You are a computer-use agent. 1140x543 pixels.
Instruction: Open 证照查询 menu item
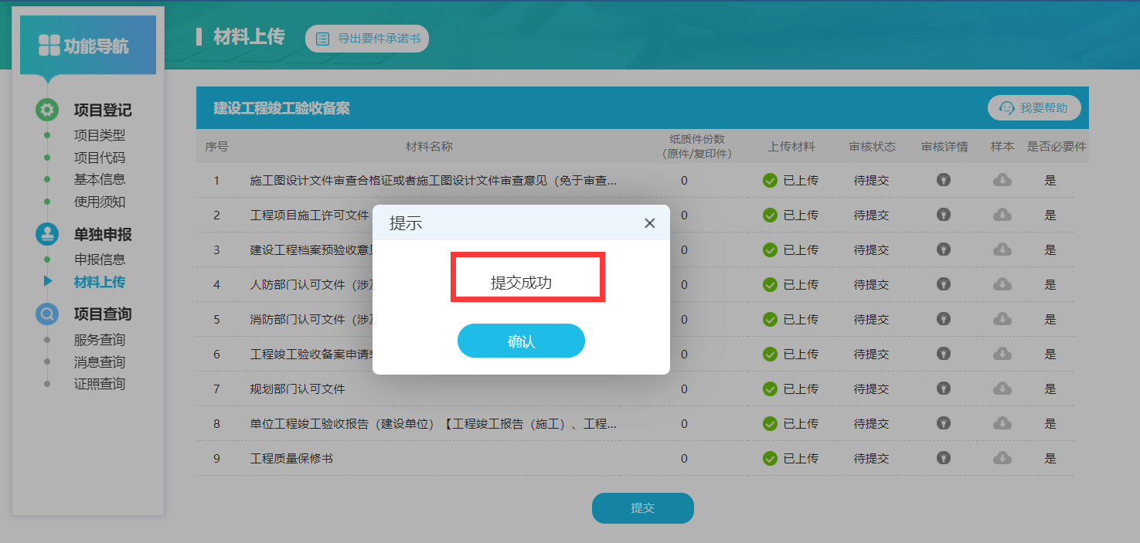(99, 384)
